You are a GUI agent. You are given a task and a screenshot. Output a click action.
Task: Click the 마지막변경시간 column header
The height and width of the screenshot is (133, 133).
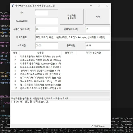coord(93,53)
